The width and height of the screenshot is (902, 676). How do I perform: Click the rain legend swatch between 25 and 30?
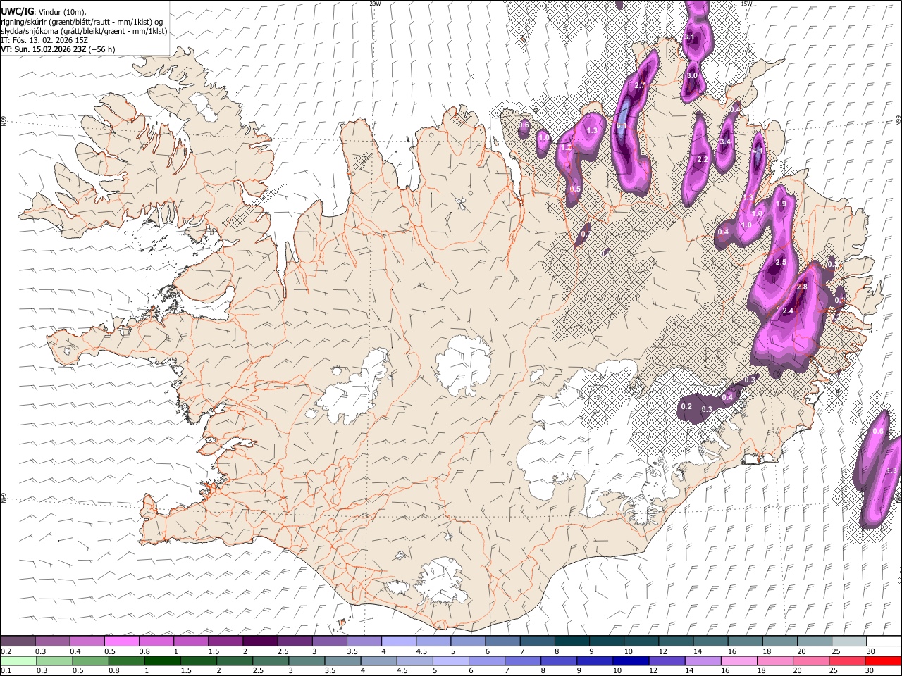coord(846,661)
